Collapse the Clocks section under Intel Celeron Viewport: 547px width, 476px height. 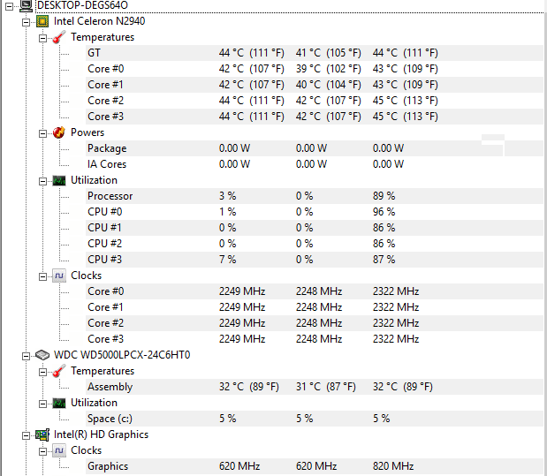(43, 276)
